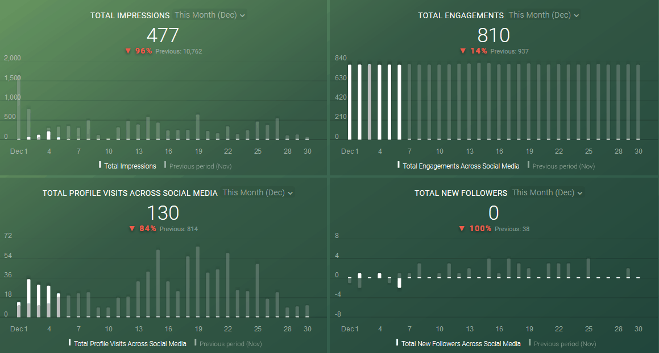Disable the Previous period (Nov) series on engagements chart
This screenshot has height=353, width=659.
point(561,166)
